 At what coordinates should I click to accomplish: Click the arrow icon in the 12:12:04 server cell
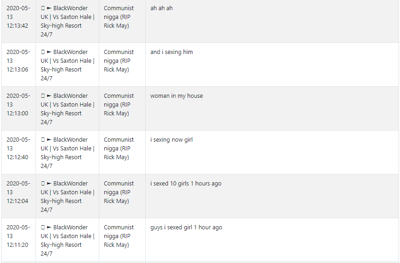coord(49,184)
